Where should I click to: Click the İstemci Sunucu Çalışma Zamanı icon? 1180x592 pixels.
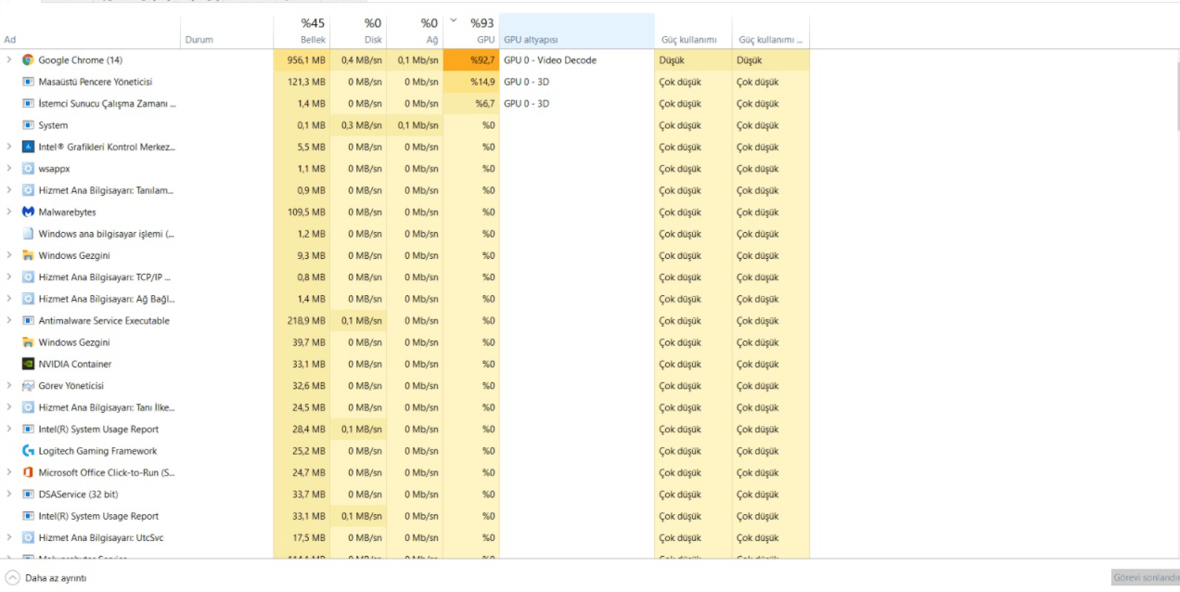click(28, 103)
